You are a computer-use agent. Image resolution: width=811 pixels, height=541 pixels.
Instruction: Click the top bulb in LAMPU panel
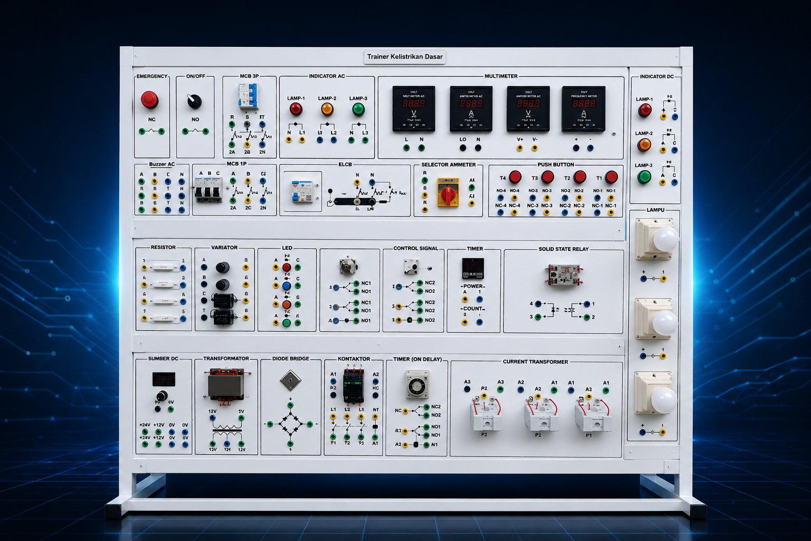(665, 239)
